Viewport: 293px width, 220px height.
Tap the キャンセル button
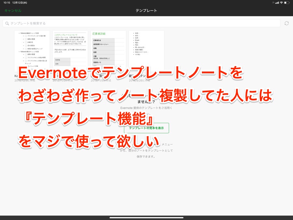click(13, 11)
